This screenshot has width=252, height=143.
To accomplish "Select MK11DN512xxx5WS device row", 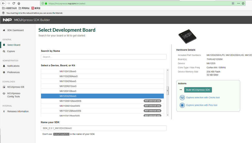I will point(102,106).
